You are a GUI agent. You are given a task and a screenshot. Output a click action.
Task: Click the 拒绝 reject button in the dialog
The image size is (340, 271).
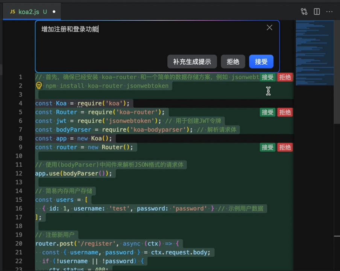[x=233, y=61]
